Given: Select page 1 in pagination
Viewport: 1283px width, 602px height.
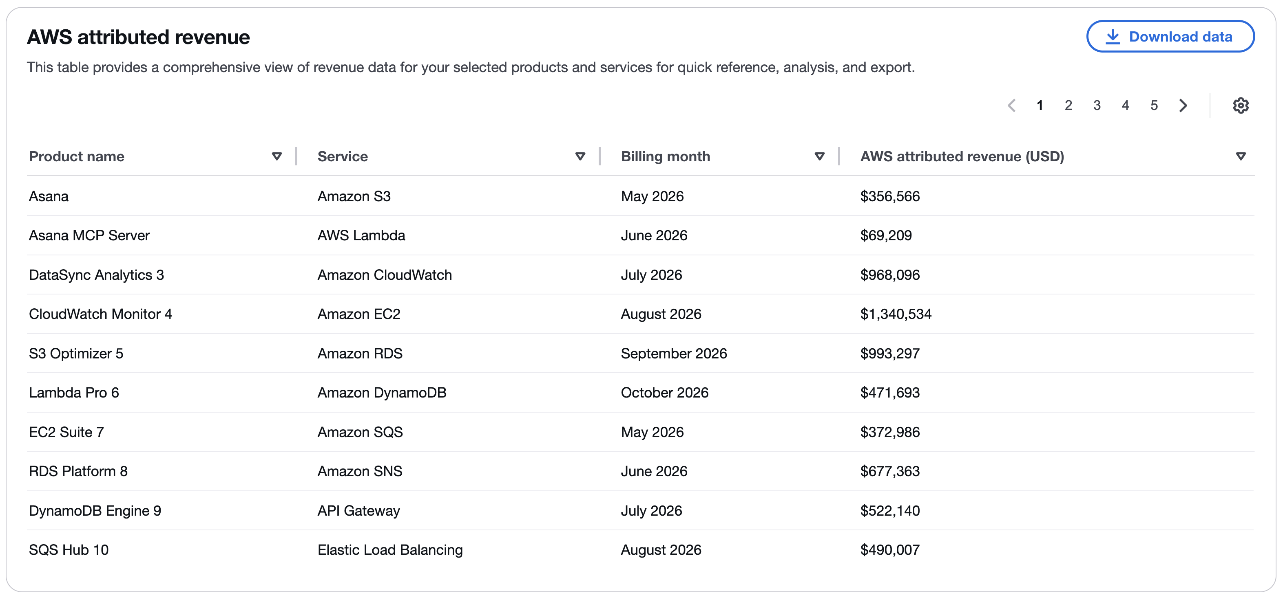Looking at the screenshot, I should click(1040, 105).
